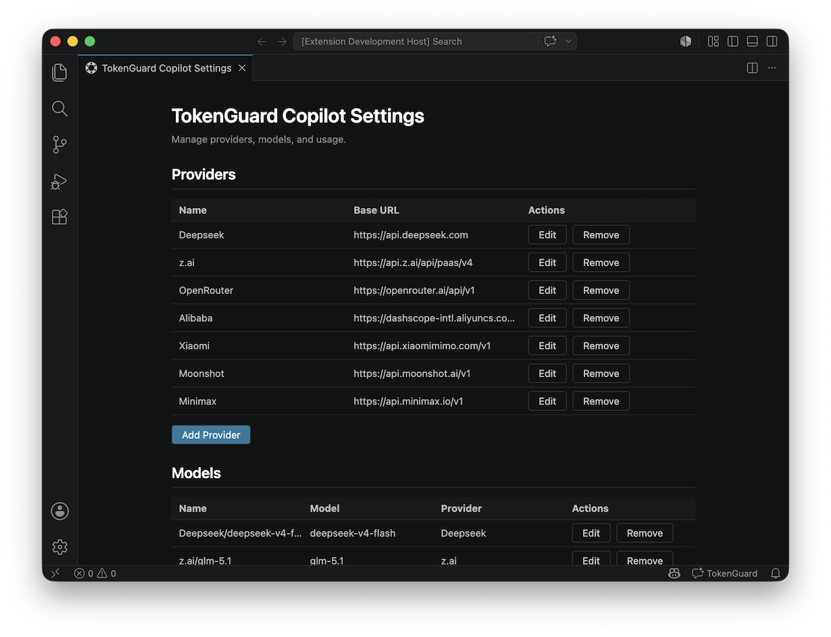Edit the Xiaomi provider
Image resolution: width=831 pixels, height=637 pixels.
(x=547, y=346)
